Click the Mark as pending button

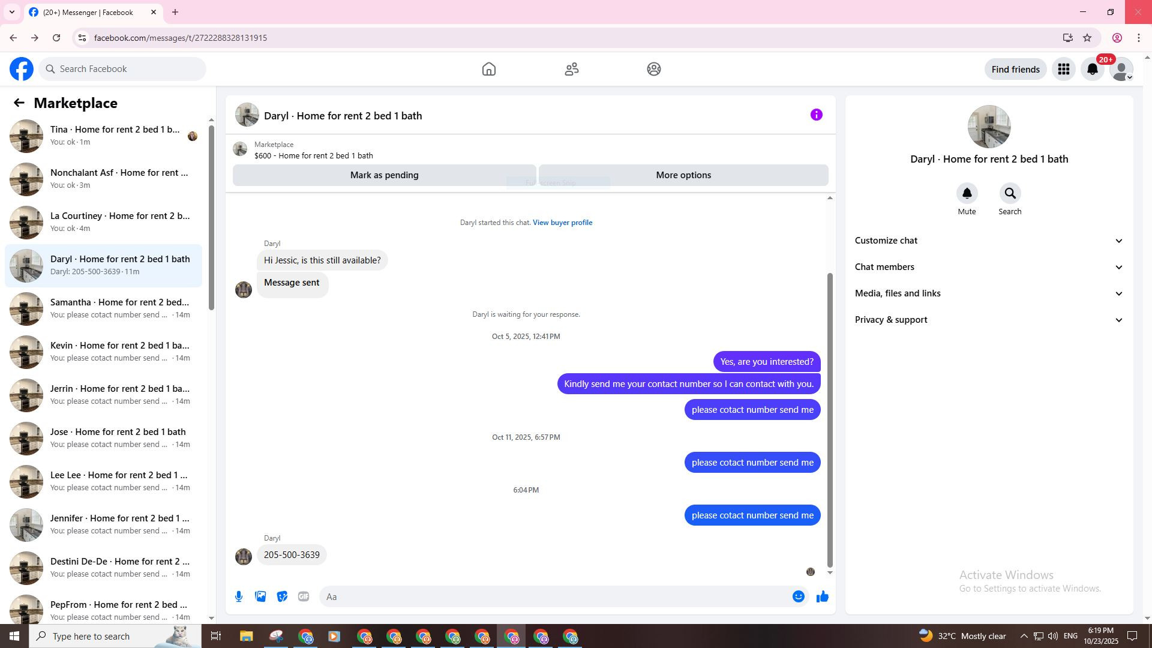click(x=384, y=175)
